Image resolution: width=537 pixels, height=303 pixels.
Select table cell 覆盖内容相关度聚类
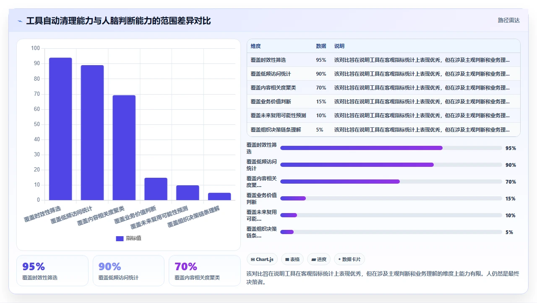(x=273, y=88)
